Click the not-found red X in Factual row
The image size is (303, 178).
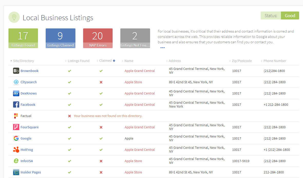[x=70, y=116]
